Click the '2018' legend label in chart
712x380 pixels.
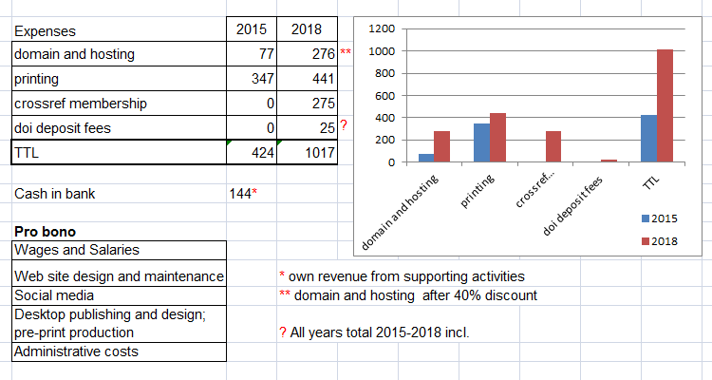coord(665,241)
